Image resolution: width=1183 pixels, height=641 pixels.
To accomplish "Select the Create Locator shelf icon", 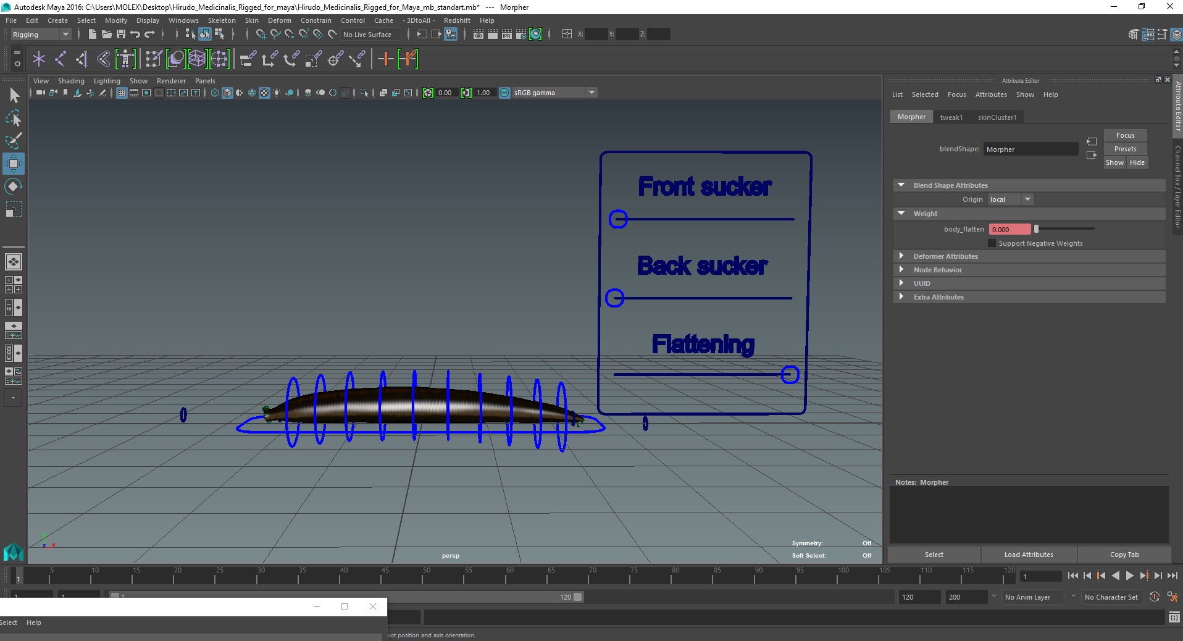I will [x=39, y=59].
